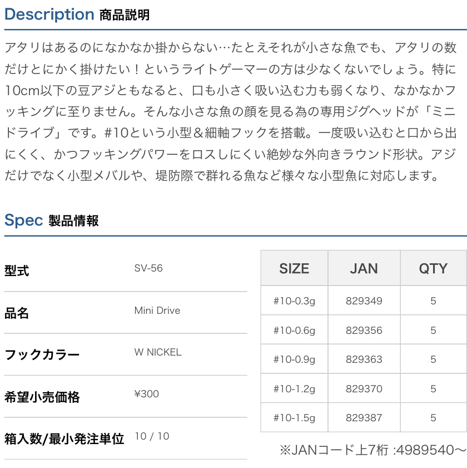Click the #10-1.2g size cell
Viewport: 467px width, 468px height.
[x=294, y=388]
